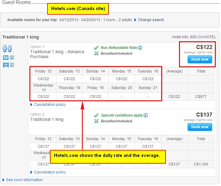
Task: Click C$137 under Monday 15 in Option 2
Action: point(121,147)
